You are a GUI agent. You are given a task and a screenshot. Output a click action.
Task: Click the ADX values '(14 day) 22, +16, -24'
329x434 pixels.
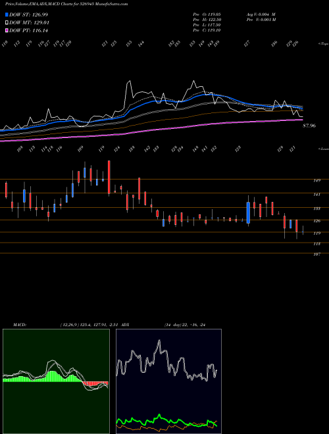185,325
